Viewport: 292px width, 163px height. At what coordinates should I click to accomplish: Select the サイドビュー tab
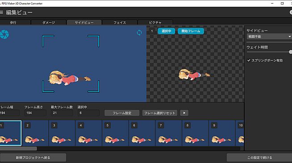tap(84, 22)
